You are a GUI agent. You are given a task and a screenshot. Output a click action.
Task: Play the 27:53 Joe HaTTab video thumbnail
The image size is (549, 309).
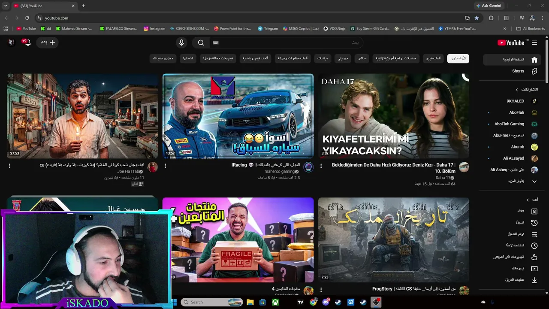[82, 116]
